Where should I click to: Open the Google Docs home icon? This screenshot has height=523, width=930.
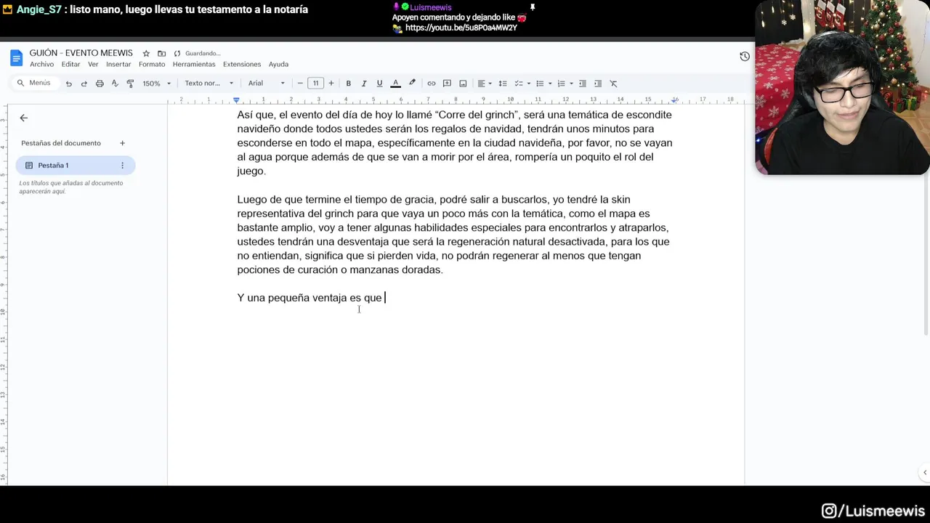click(x=16, y=58)
